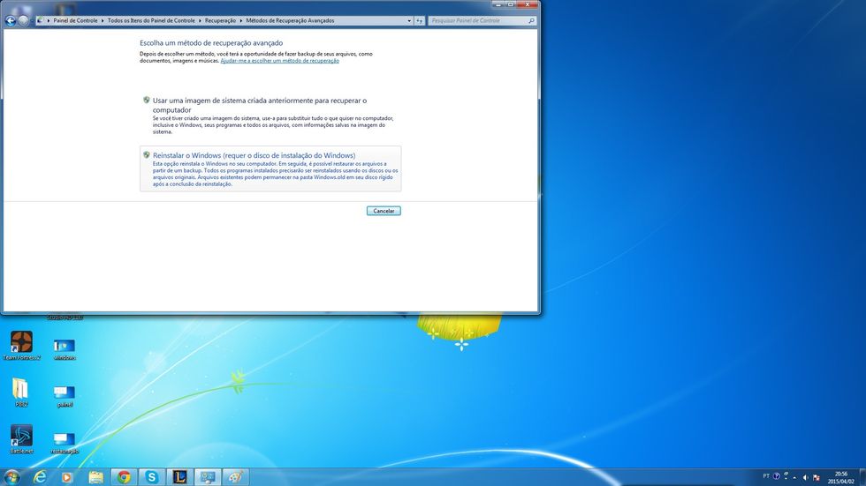
Task: Expand arrow after Painel de Controle breadcrumb
Action: (x=103, y=21)
